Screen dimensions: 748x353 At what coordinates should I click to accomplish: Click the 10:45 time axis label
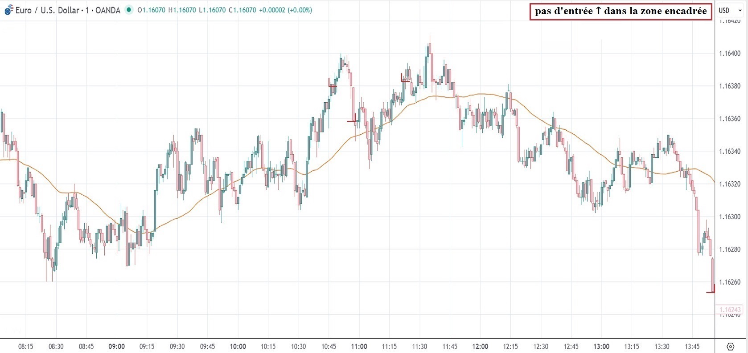point(329,346)
